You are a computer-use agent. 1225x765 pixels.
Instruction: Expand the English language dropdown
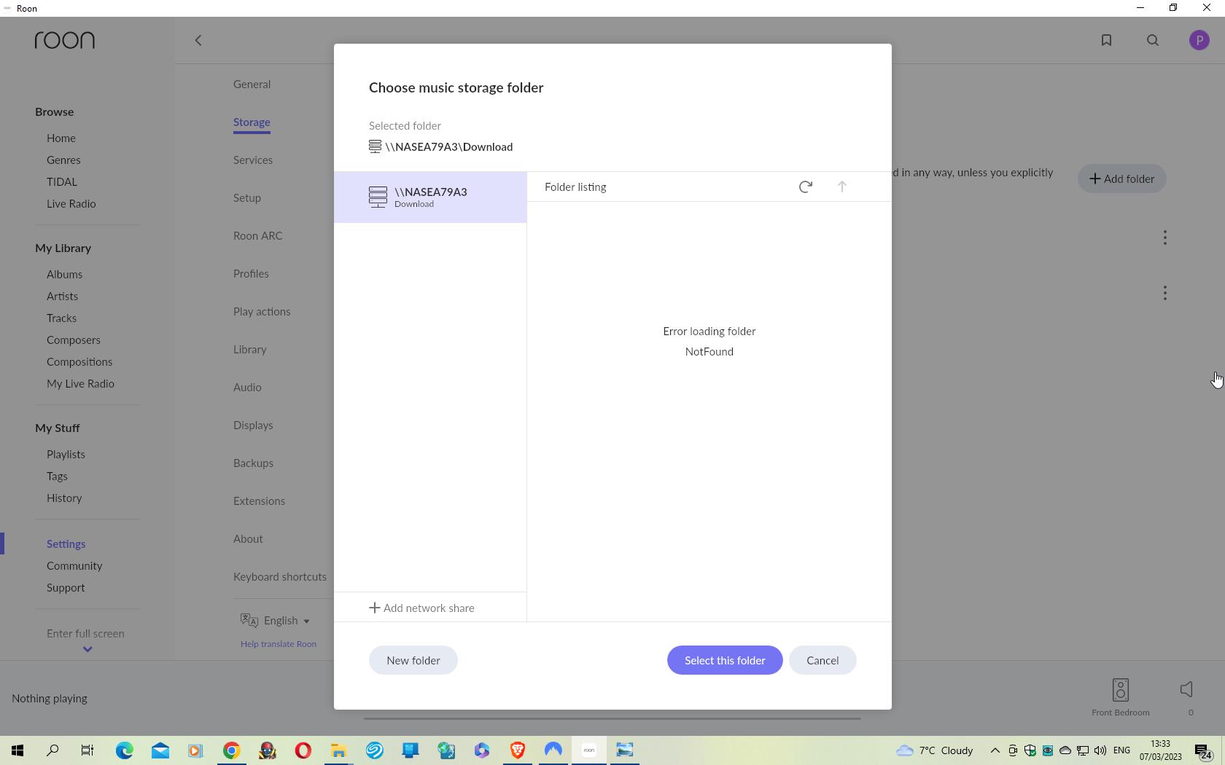(276, 620)
